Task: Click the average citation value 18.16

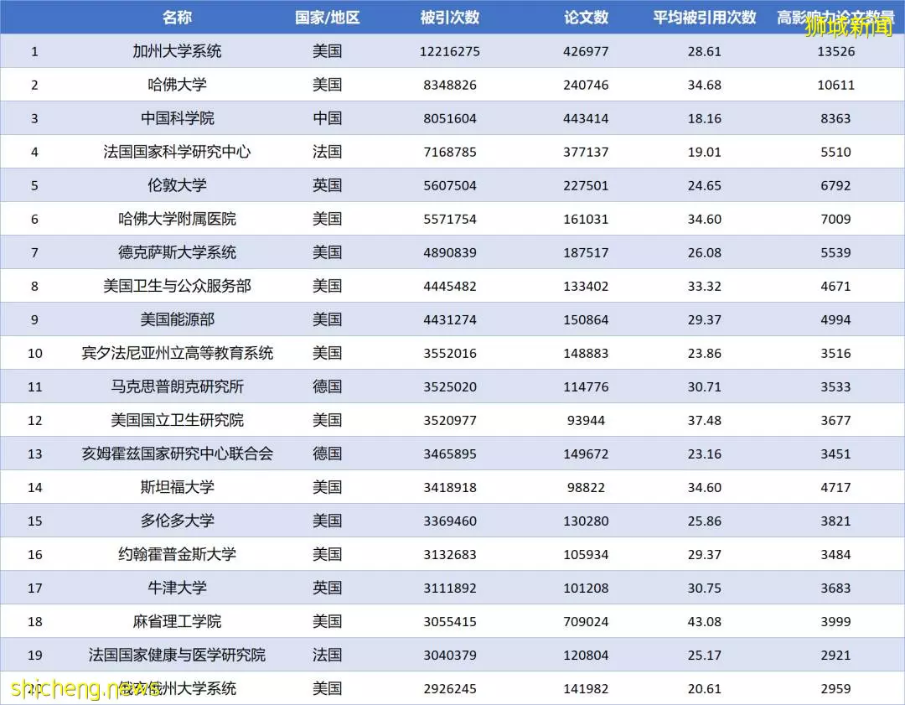Action: click(704, 118)
